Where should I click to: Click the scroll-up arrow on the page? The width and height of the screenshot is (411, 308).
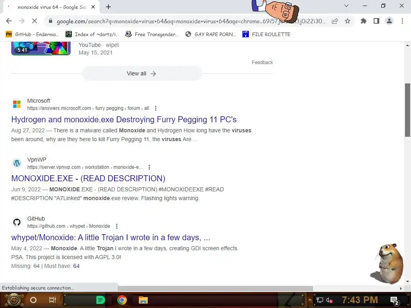point(407,45)
